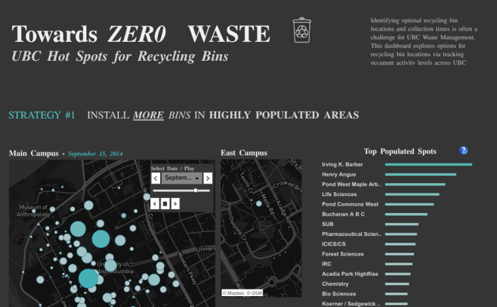Click the Buchanan A B C label
497x307 pixels.
(343, 214)
